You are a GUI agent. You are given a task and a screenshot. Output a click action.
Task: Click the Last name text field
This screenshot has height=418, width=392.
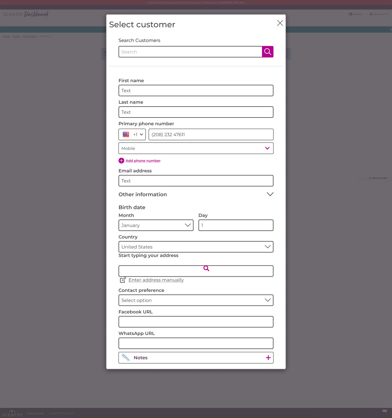point(196,112)
